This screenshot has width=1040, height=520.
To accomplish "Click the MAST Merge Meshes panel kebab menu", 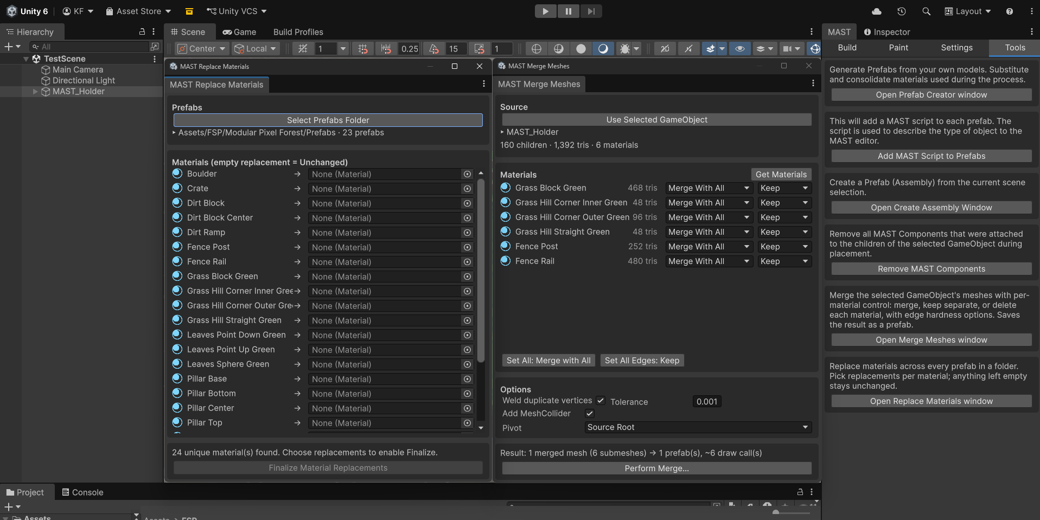I will (x=813, y=84).
